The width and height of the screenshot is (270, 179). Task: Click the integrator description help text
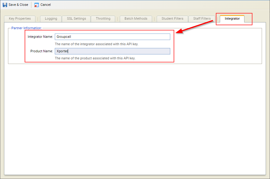[x=97, y=44]
